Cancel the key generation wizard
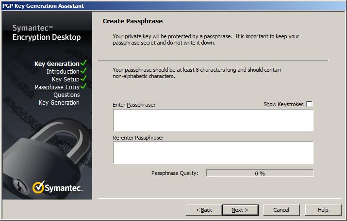The height and width of the screenshot is (221, 347). 281,210
